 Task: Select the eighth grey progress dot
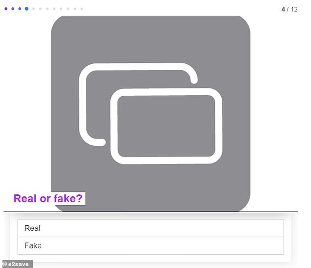54,9
